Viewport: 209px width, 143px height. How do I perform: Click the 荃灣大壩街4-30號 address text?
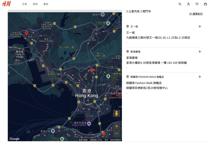coord(156,63)
